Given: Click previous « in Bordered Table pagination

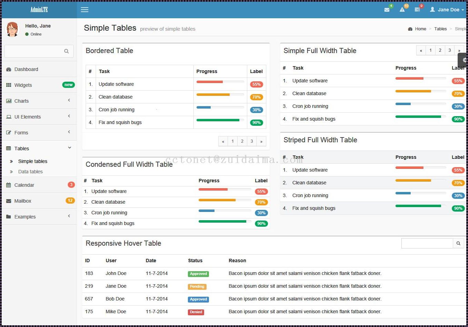Looking at the screenshot, I should [223, 141].
